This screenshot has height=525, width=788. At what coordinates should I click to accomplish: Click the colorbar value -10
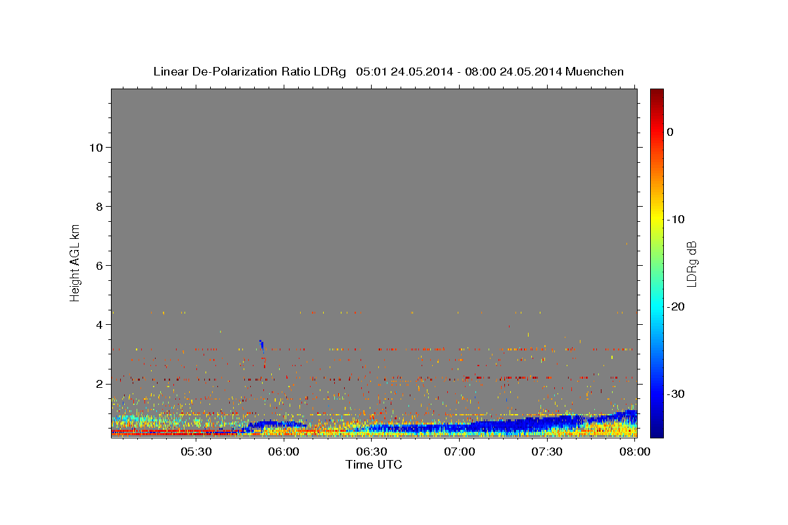point(676,219)
